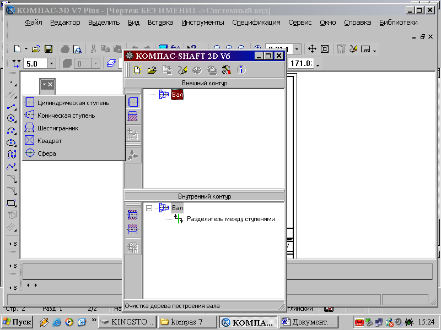Screen dimensions: 441x330
Task: Open the Справка menu
Action: pyautogui.click(x=357, y=23)
